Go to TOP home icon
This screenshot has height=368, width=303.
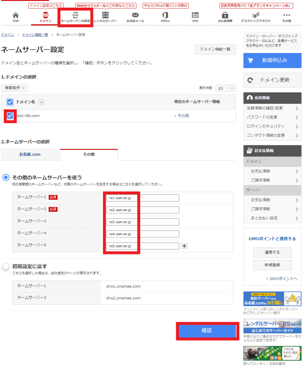[16, 17]
